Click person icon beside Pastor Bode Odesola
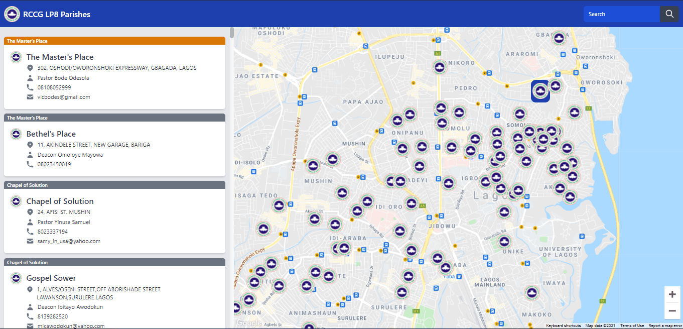The width and height of the screenshot is (683, 329). click(x=30, y=78)
